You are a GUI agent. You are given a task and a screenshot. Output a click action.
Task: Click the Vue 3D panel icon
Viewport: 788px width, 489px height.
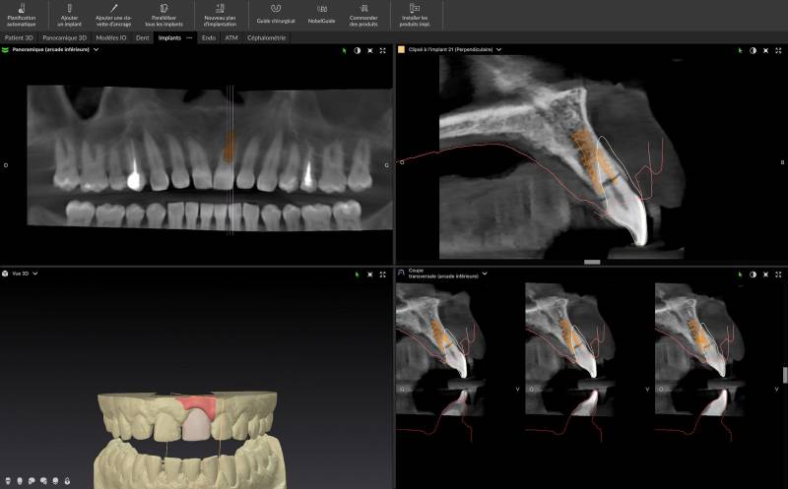coord(5,274)
